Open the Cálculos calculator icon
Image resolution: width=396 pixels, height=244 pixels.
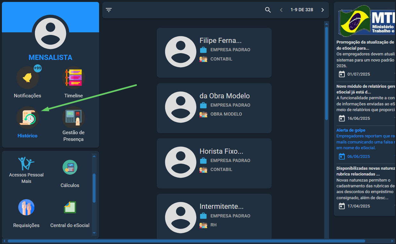pyautogui.click(x=70, y=167)
